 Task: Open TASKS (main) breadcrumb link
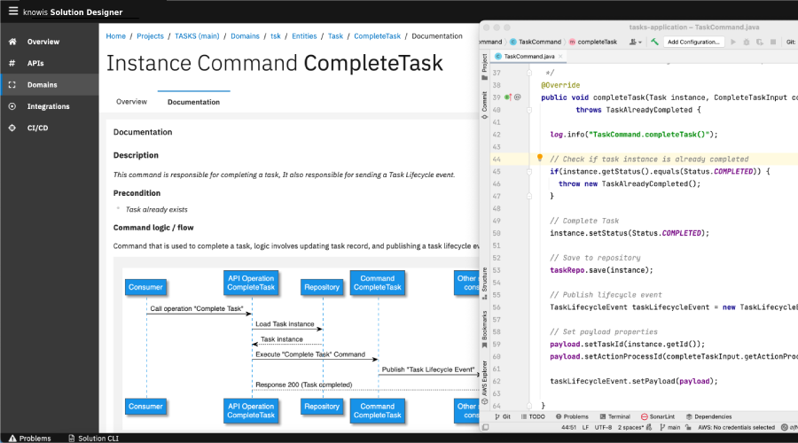tap(197, 36)
